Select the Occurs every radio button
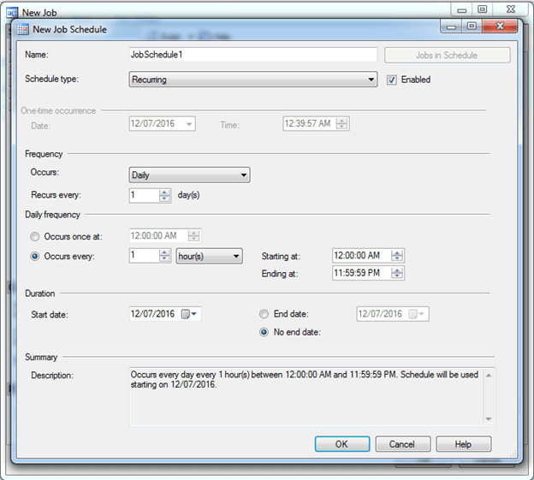Image resolution: width=534 pixels, height=480 pixels. (x=35, y=257)
